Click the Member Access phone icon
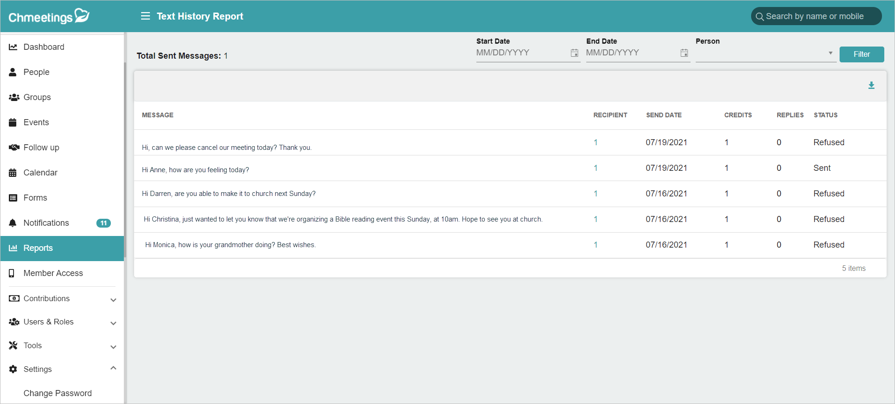 [12, 273]
